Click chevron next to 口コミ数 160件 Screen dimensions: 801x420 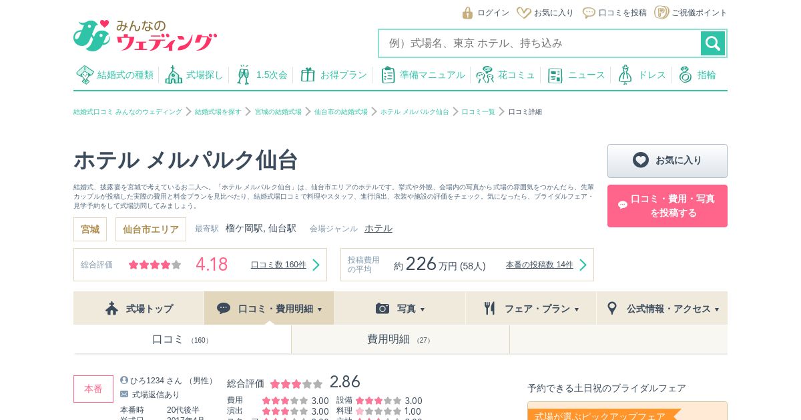click(316, 265)
